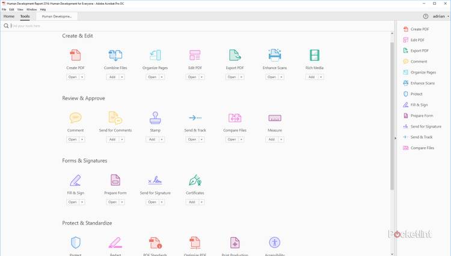Click the Prepare Form tool icon
This screenshot has height=256, width=451.
point(115,180)
